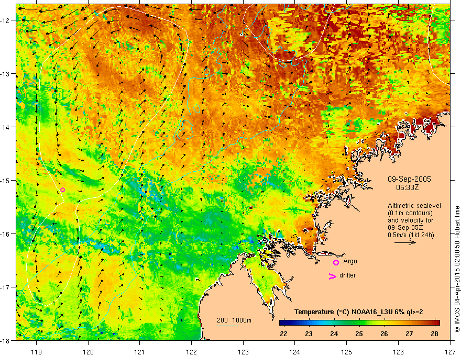Click latitude axis label -15

point(5,180)
